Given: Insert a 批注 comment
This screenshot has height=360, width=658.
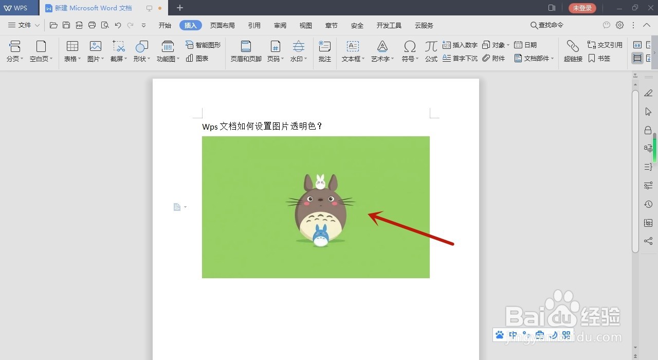Looking at the screenshot, I should pos(325,51).
